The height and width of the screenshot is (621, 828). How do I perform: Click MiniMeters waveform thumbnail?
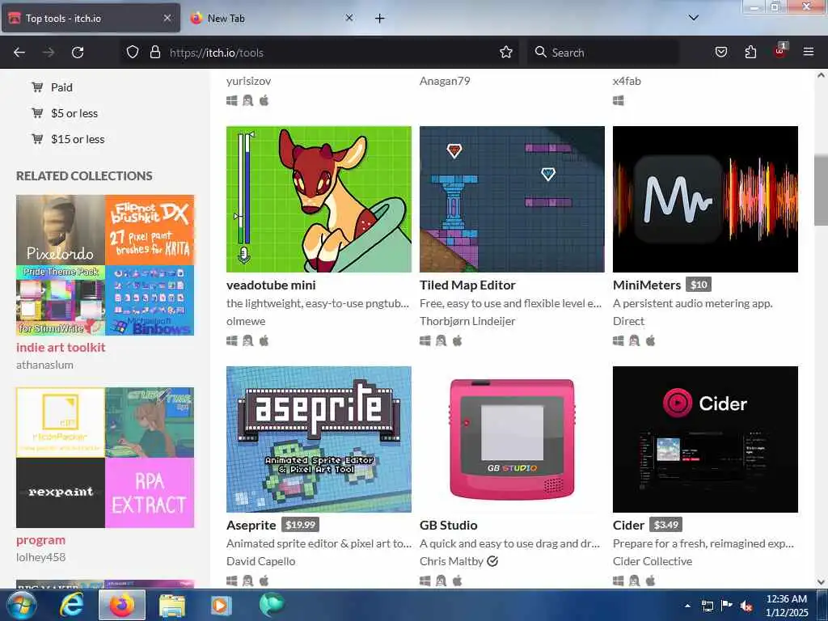pyautogui.click(x=705, y=199)
